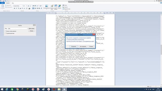Viewport: 162px width, 91px height.
Task: Decrease paragraph indent
Action: [x=33, y=6]
